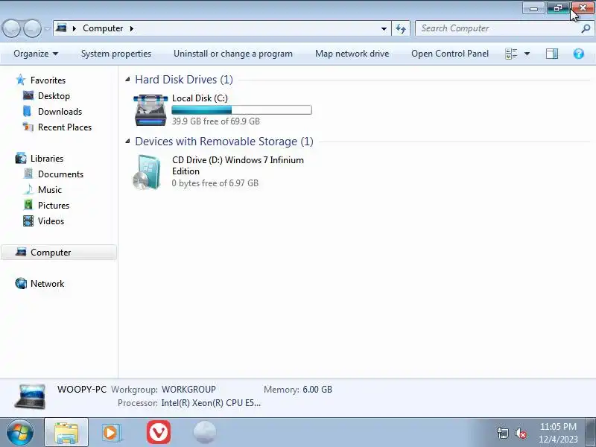
Task: Expand the arrow before Computer in address bar
Action: tap(74, 28)
